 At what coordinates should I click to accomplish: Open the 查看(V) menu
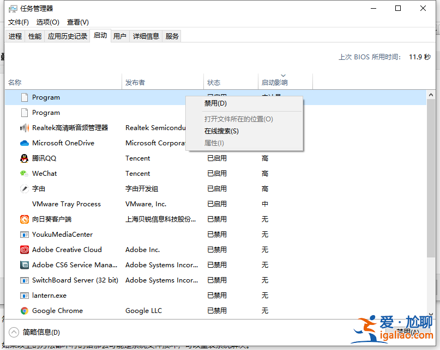[78, 22]
